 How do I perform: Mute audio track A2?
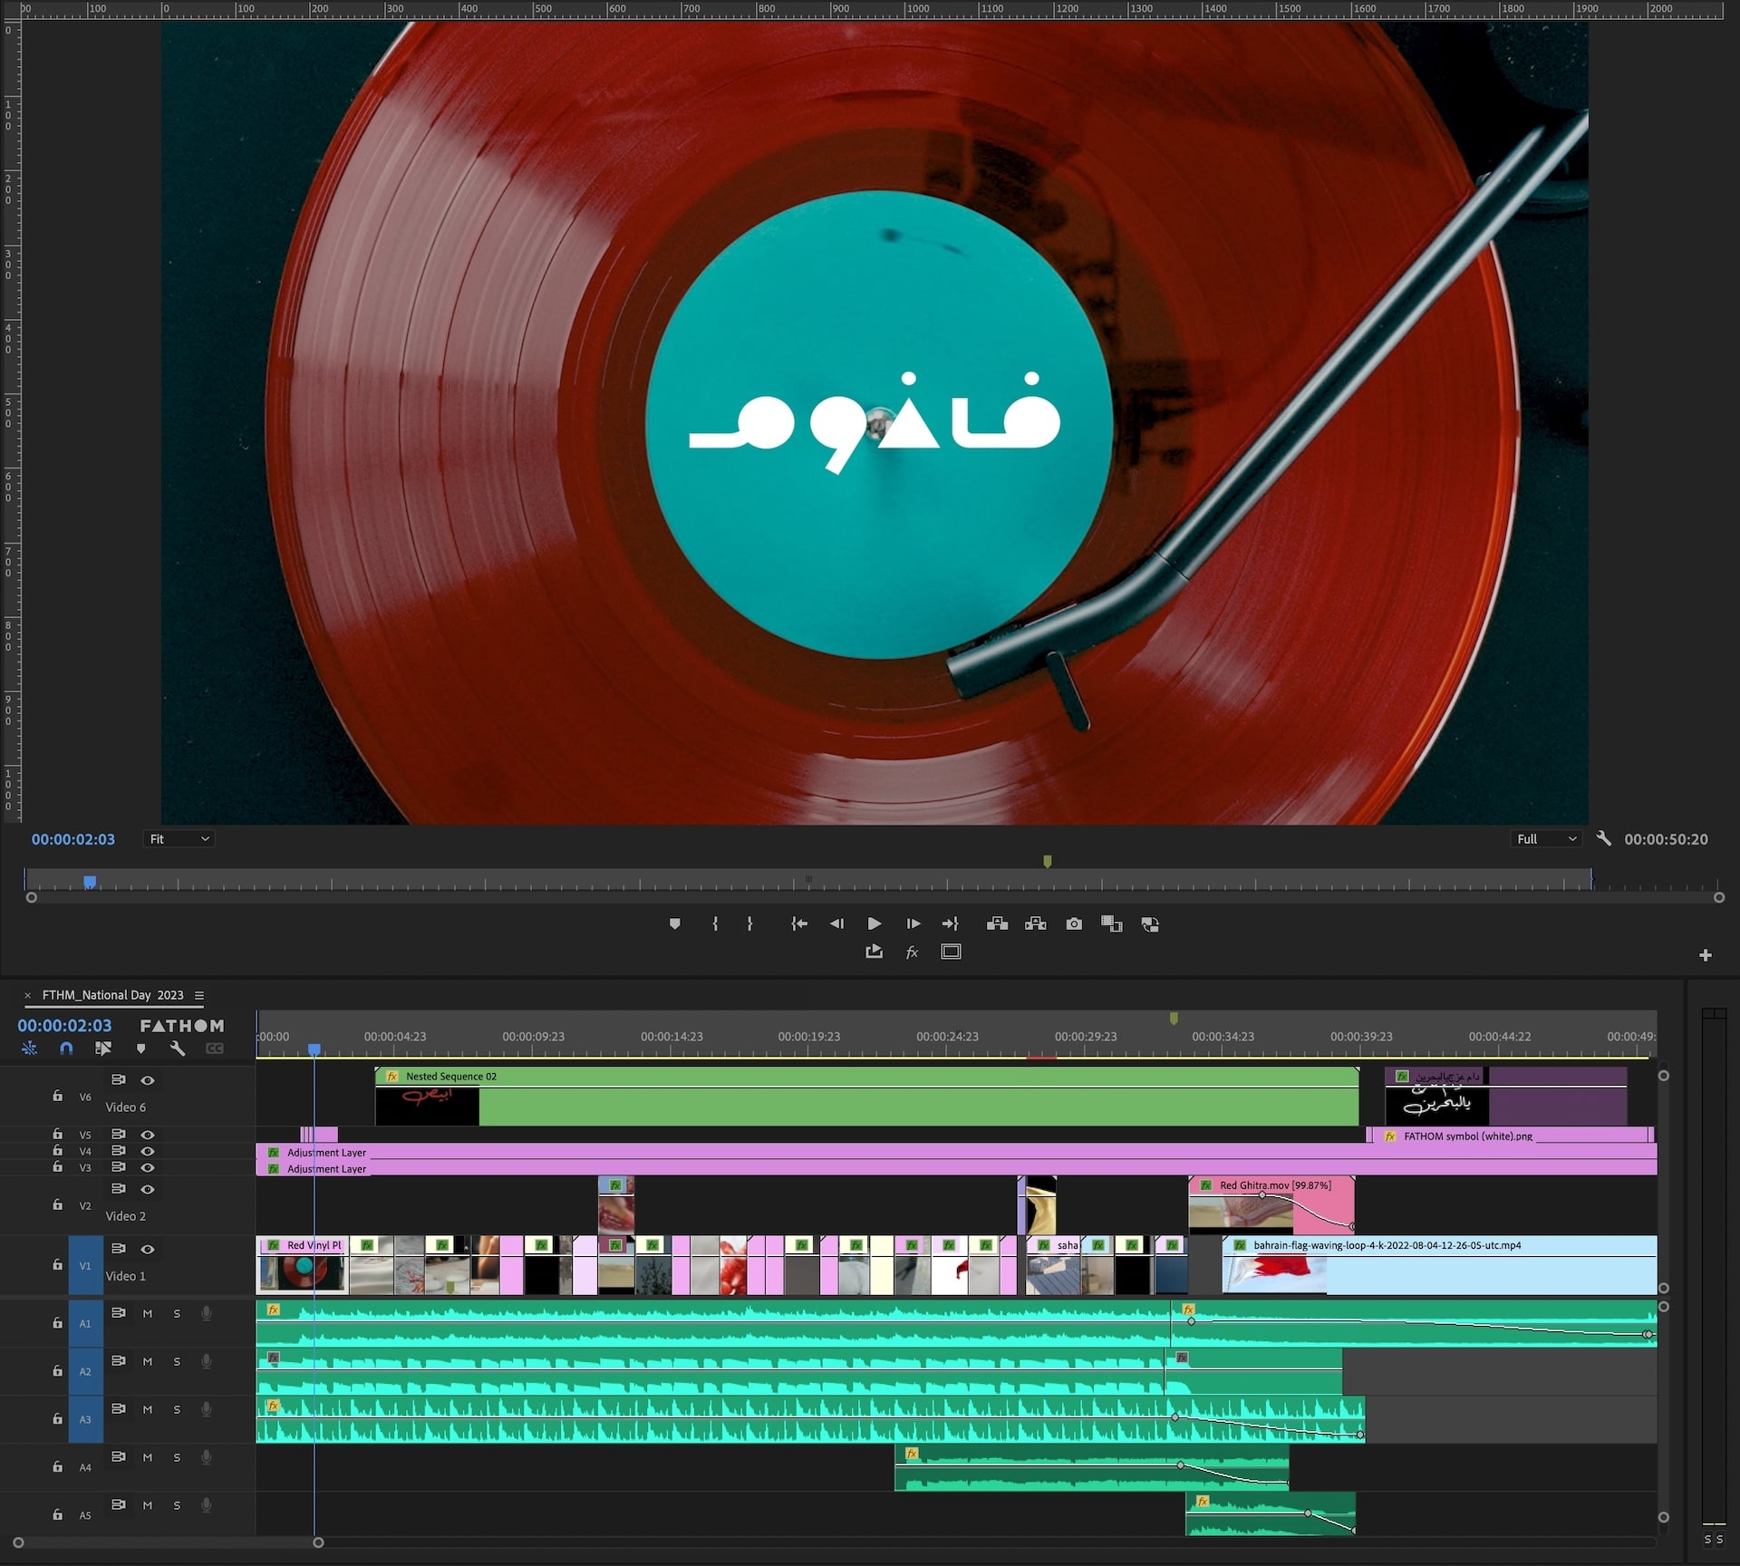point(148,1361)
